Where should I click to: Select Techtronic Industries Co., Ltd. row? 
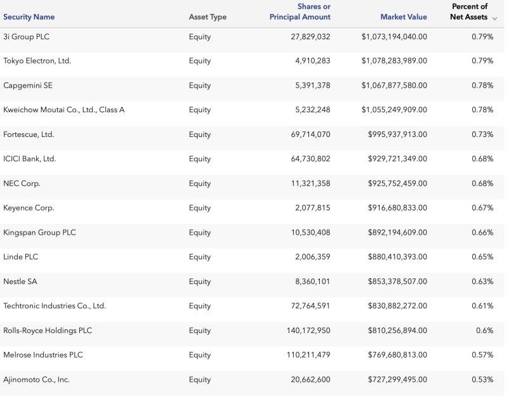click(x=55, y=306)
